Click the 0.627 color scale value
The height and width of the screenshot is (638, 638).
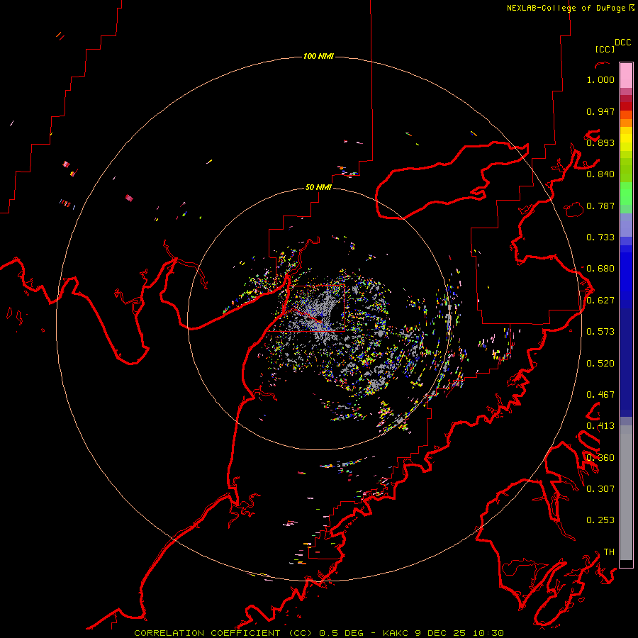600,301
